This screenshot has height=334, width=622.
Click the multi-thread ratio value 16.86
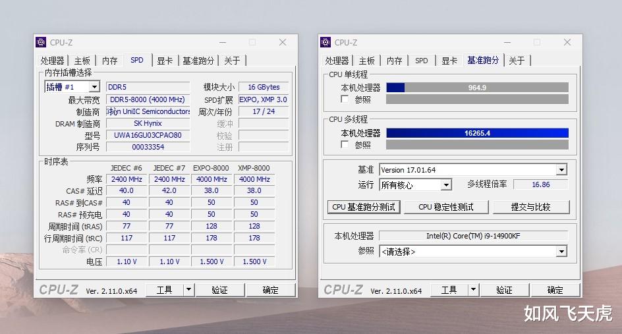click(x=541, y=184)
